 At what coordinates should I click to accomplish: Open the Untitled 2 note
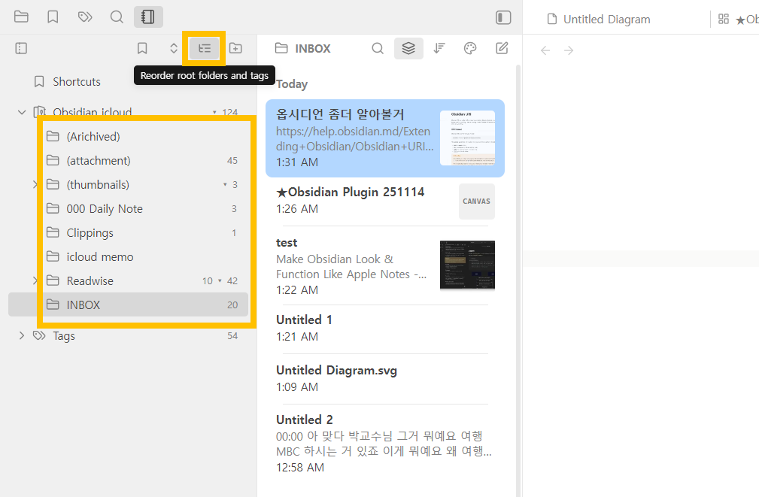point(385,444)
